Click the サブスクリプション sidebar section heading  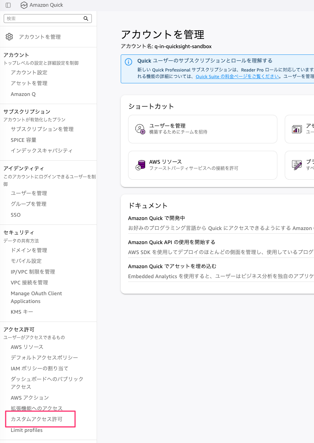[27, 111]
